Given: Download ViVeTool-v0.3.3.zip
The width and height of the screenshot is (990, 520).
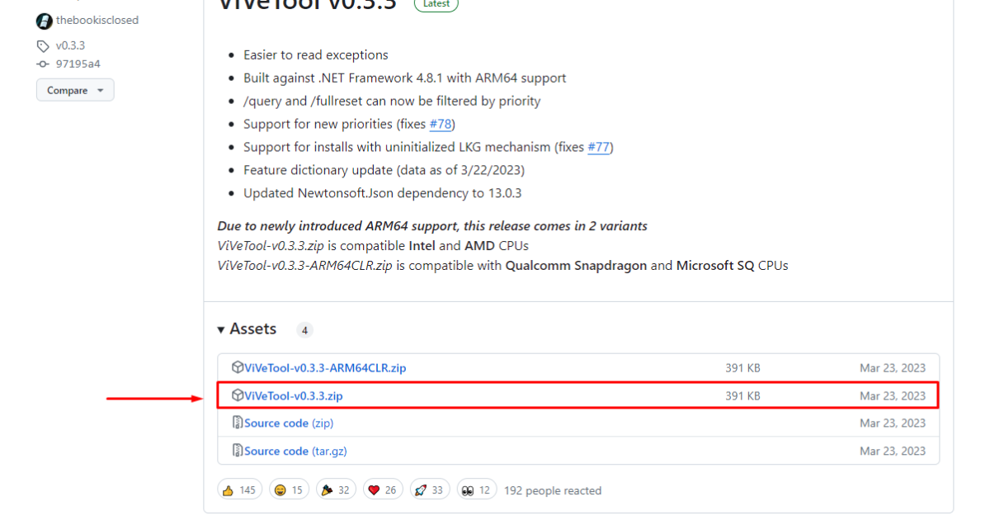Looking at the screenshot, I should coord(294,395).
